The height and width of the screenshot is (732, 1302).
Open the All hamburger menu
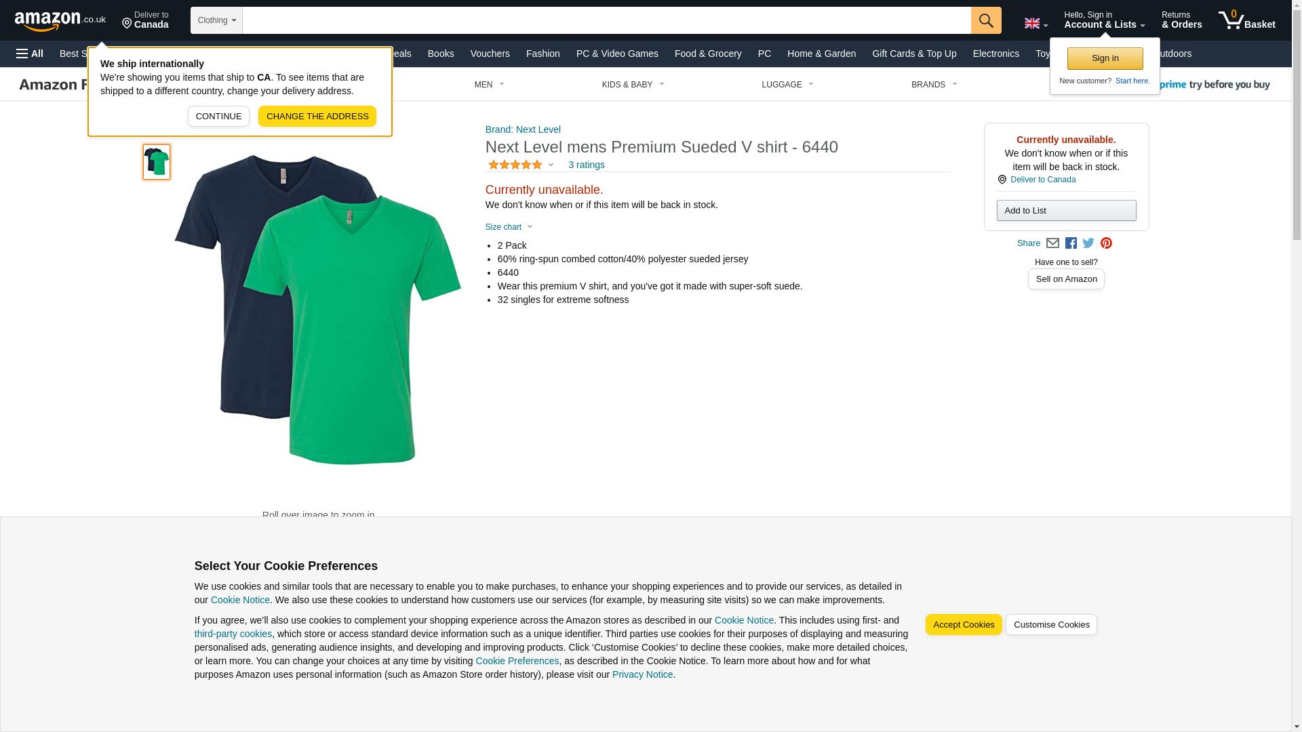[x=30, y=54]
